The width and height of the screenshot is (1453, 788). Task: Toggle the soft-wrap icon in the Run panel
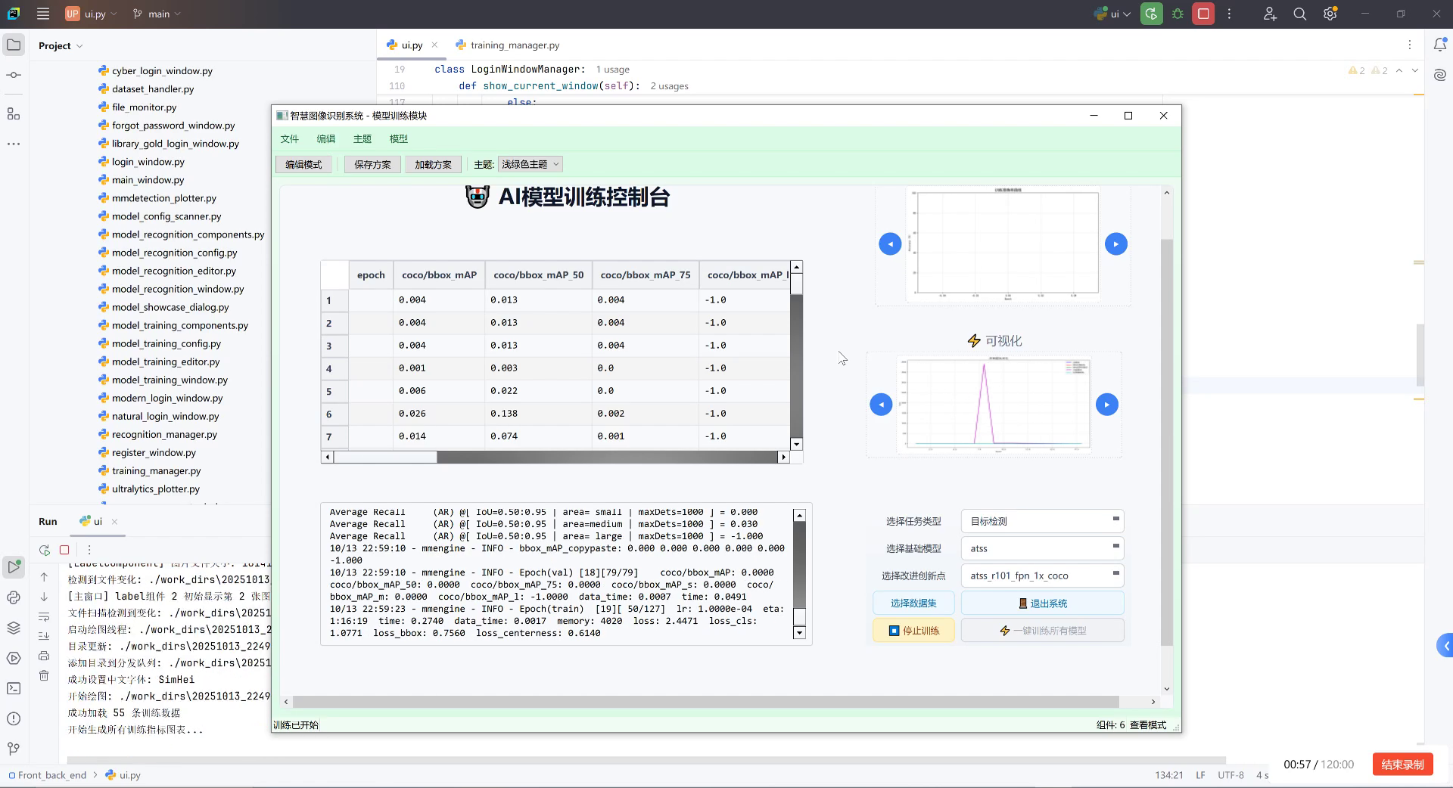click(x=44, y=616)
